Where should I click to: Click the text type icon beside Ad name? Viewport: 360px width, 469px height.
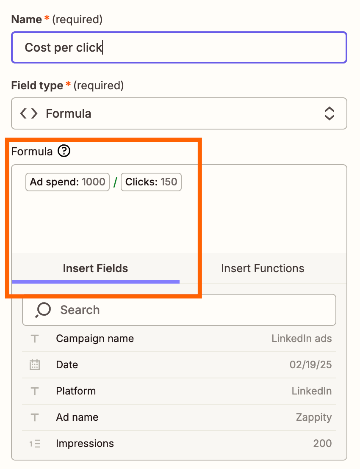(35, 417)
